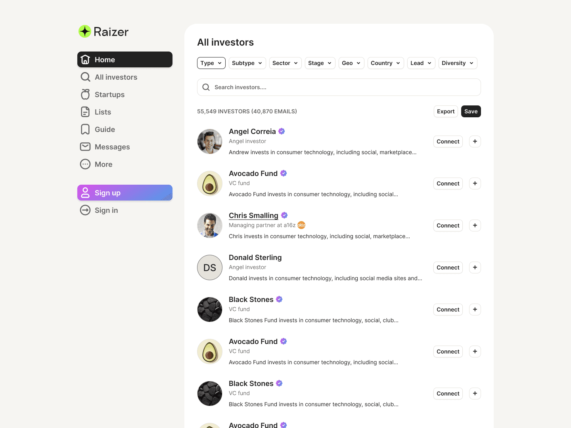
Task: Open Angel Correia's profile photo
Action: (210, 141)
